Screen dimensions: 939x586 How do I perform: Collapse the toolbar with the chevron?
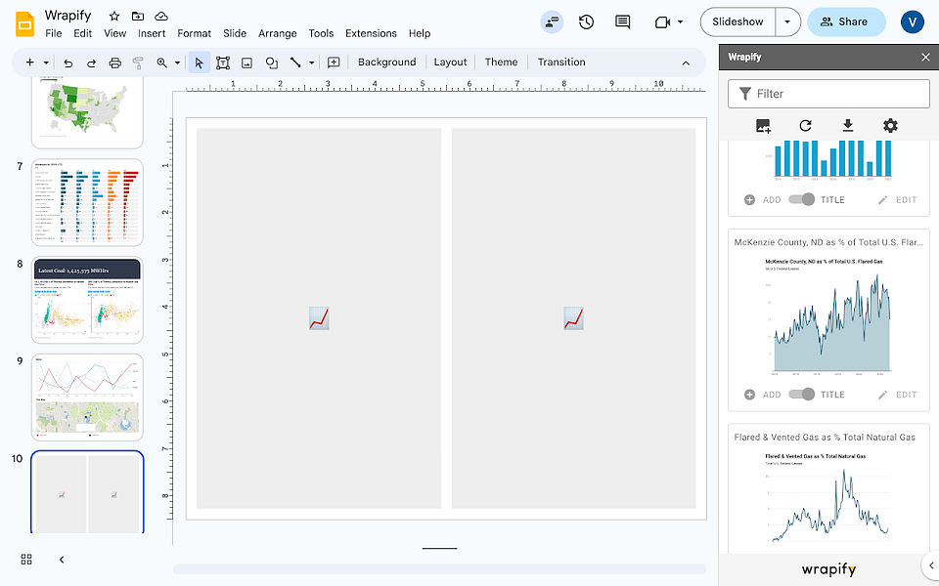pos(686,63)
